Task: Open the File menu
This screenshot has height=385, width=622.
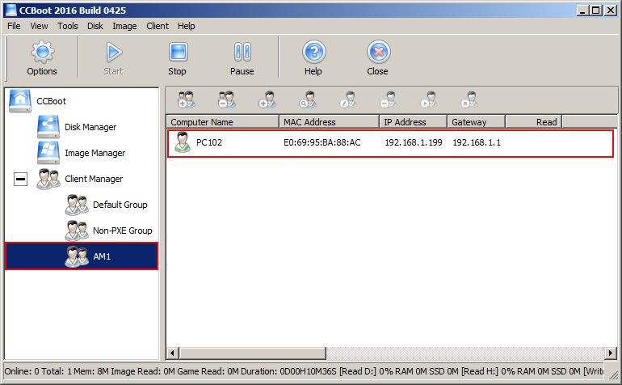Action: (x=14, y=26)
